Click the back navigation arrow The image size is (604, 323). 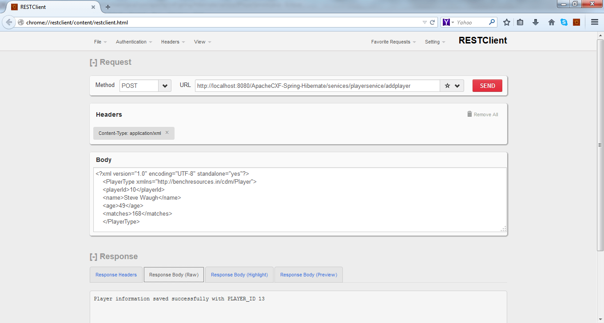(x=9, y=22)
